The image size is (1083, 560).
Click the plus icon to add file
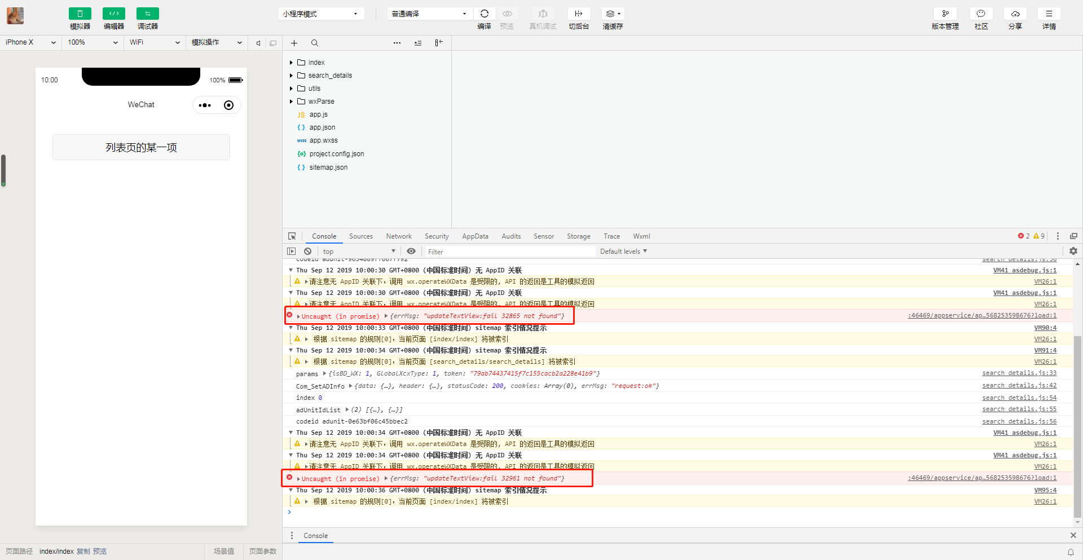pos(294,43)
